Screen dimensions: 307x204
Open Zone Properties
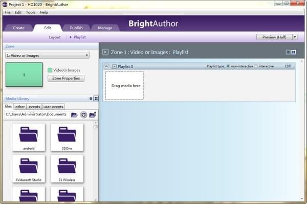(x=66, y=78)
